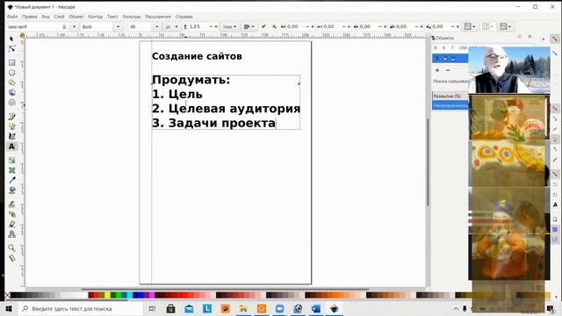The width and height of the screenshot is (562, 316).
Task: Select the Calligraphy tool
Action: point(11,137)
